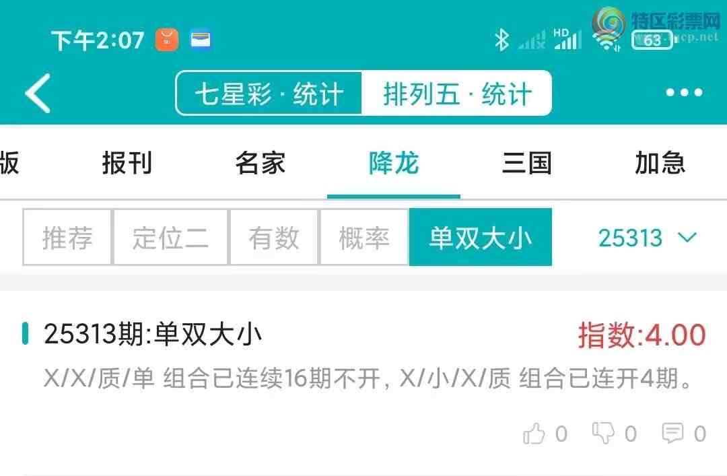Choose the 概率 filter button
The image size is (727, 476).
(x=364, y=237)
